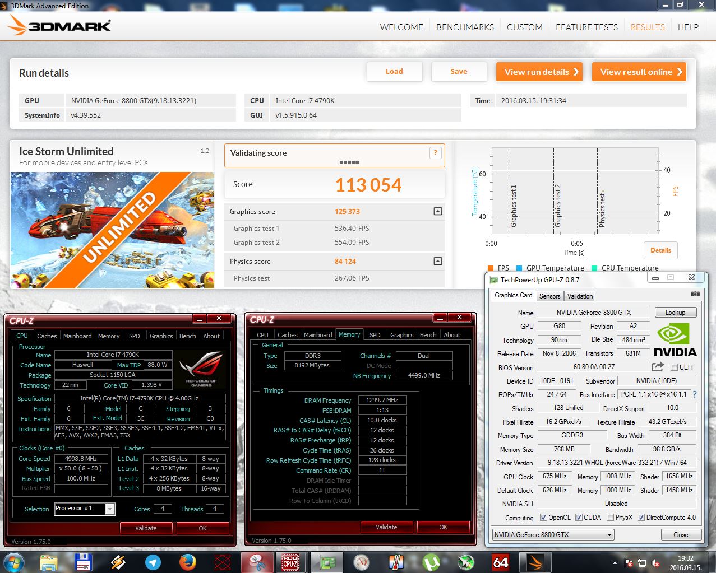The image size is (716, 573).
Task: Open Windows Explorer from the taskbar
Action: (x=49, y=562)
